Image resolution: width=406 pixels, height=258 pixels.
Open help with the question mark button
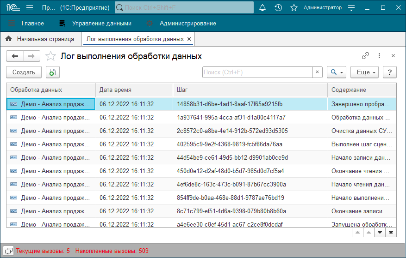tap(390, 72)
